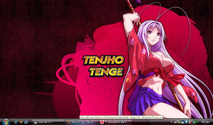Open wireless signal strength tray icon

pyautogui.click(x=175, y=122)
